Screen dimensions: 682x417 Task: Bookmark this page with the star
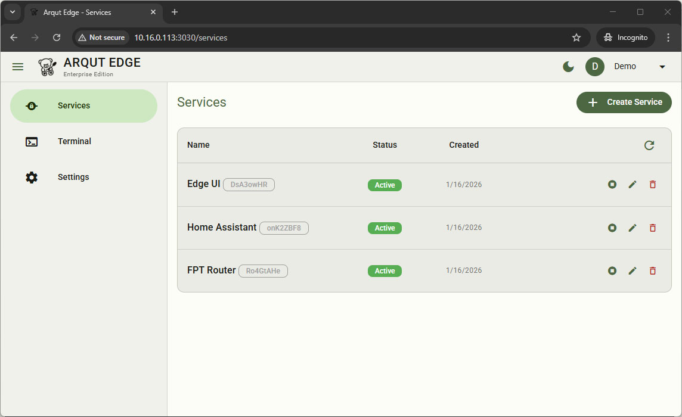[576, 38]
